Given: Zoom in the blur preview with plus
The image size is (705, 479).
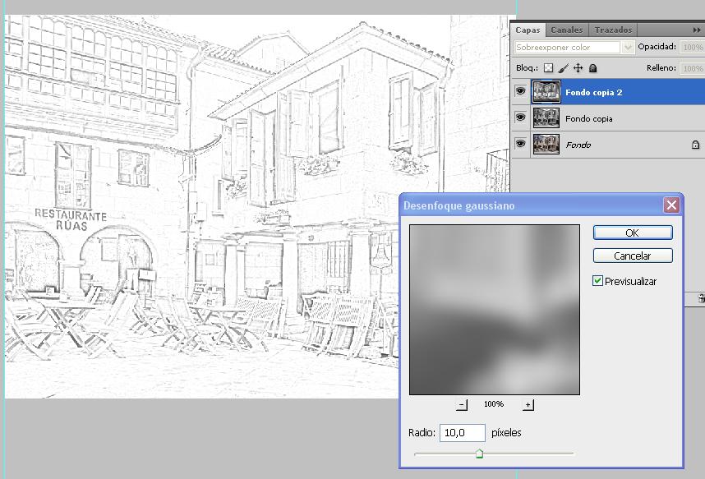Looking at the screenshot, I should 528,404.
